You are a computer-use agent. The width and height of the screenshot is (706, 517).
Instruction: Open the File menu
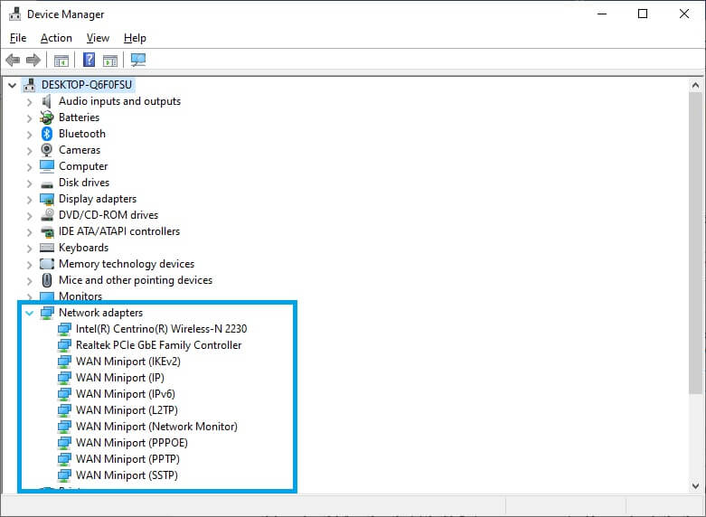[18, 38]
